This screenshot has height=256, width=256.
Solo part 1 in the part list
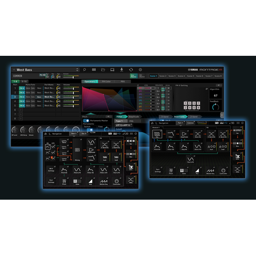(x=33, y=88)
